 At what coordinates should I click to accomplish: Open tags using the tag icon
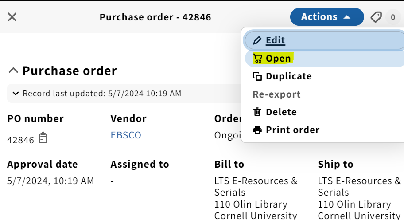376,17
